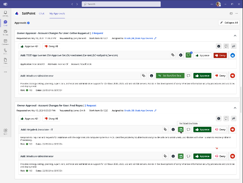Add comment on Celine's Windows Administrator
The width and height of the screenshot is (243, 183).
(x=188, y=76)
